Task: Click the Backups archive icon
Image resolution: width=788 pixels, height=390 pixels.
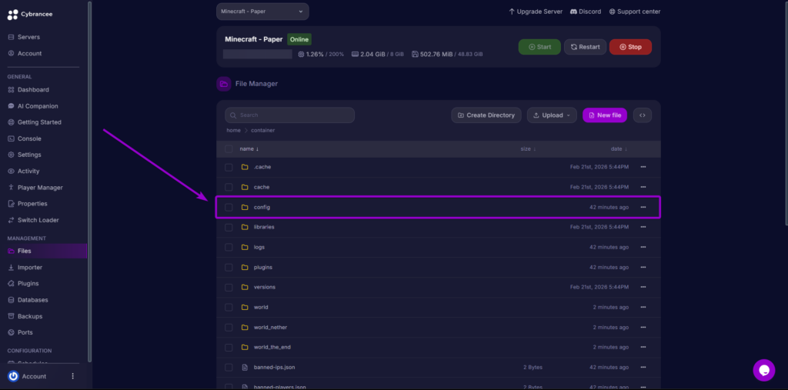Action: pyautogui.click(x=12, y=316)
